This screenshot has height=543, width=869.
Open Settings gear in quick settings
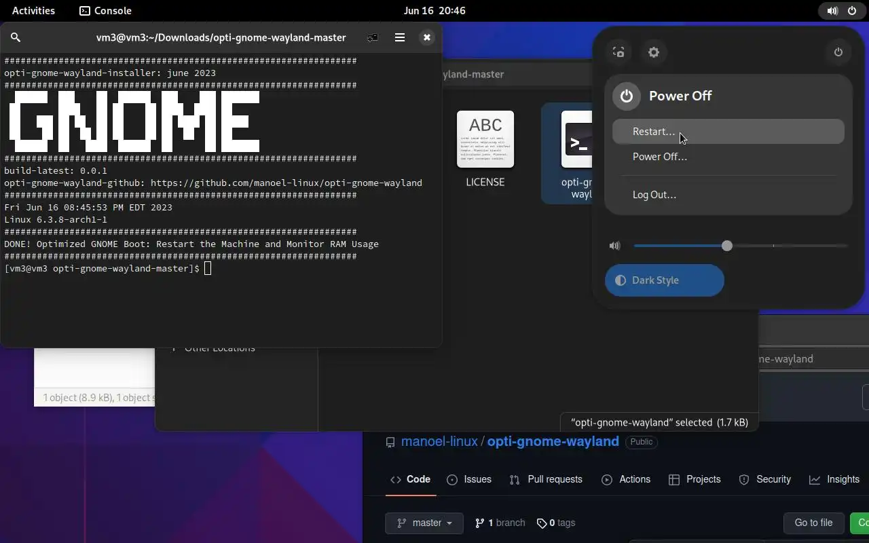[654, 52]
